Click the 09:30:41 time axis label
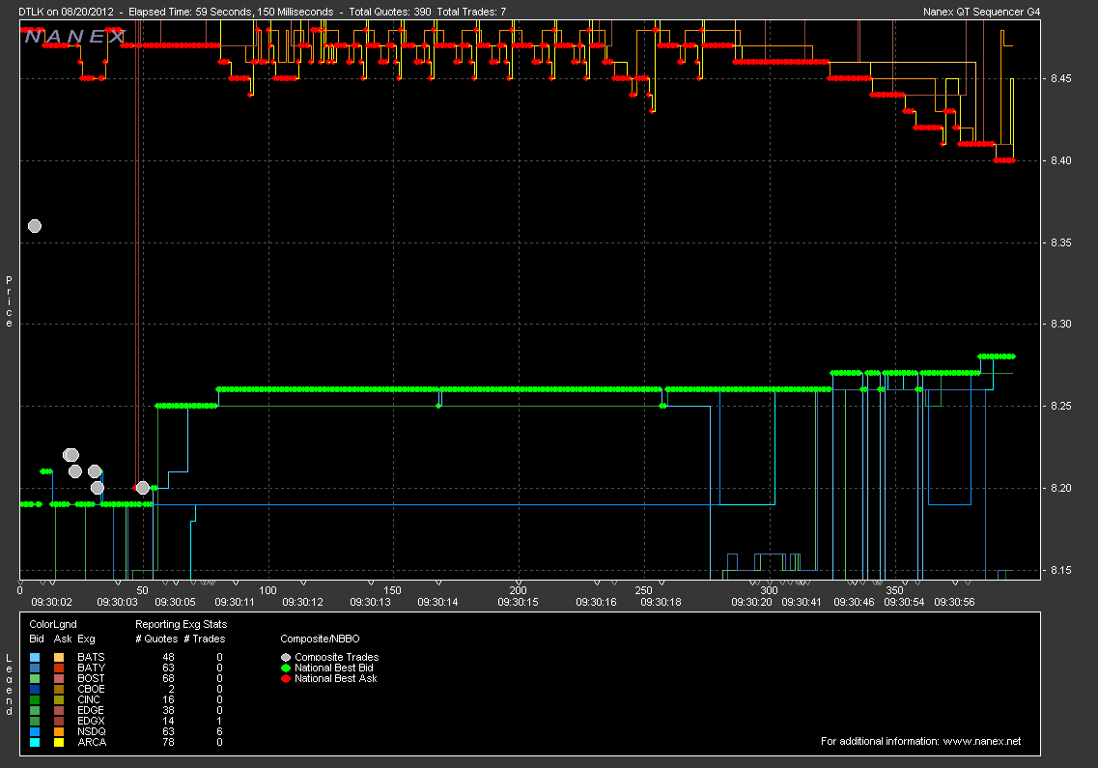1098x768 pixels. pos(802,602)
